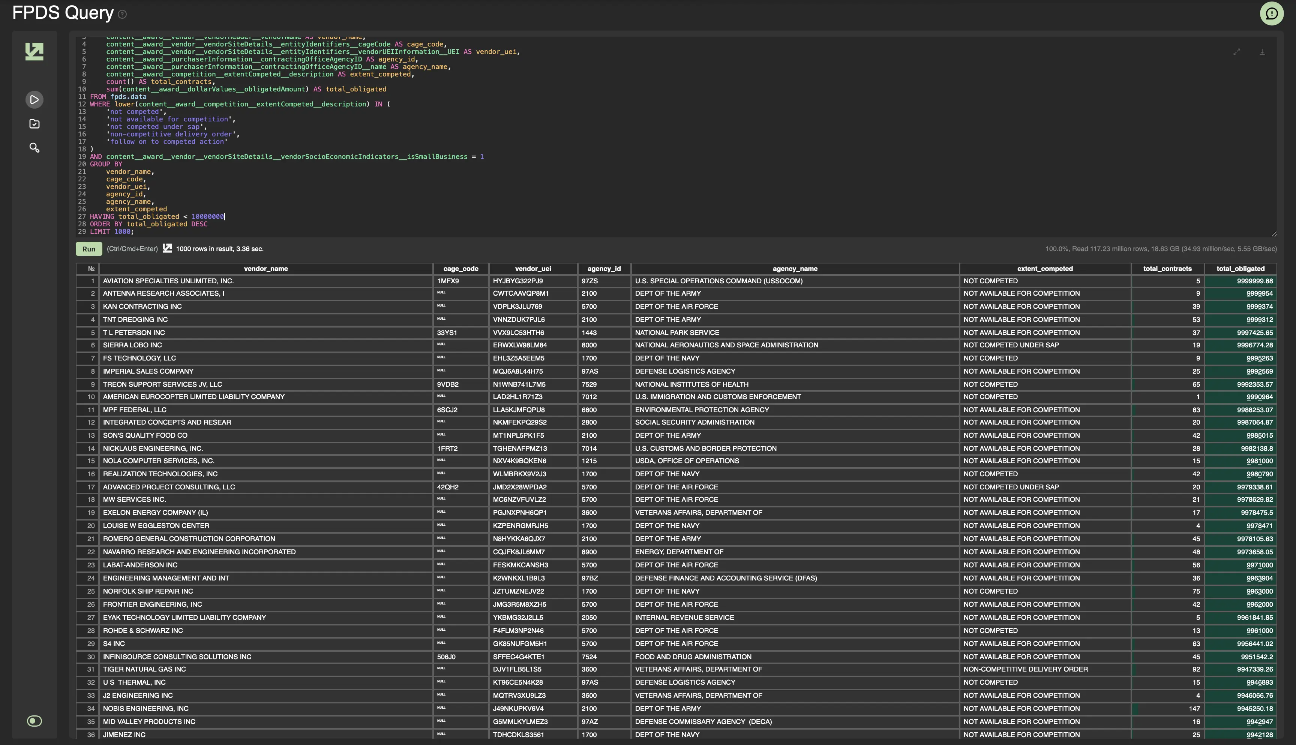Select vendor UEI GK85NUFGM5H1
The height and width of the screenshot is (745, 1296).
[x=533, y=644]
